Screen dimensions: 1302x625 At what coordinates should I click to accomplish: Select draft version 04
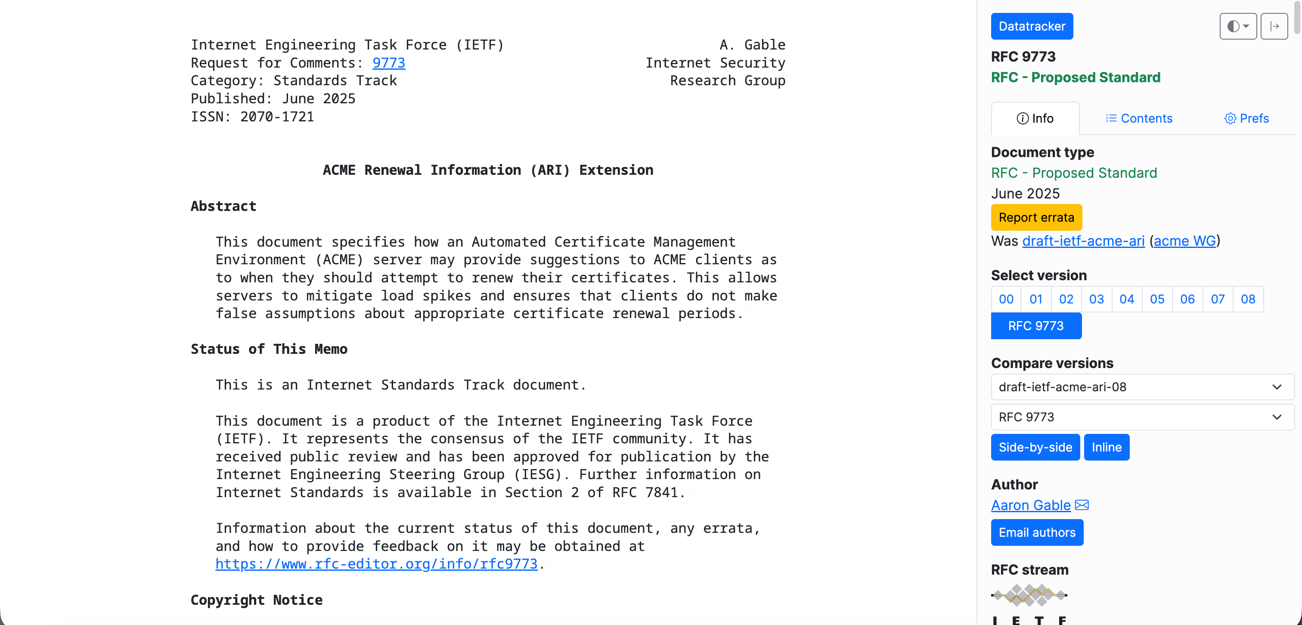pyautogui.click(x=1127, y=300)
